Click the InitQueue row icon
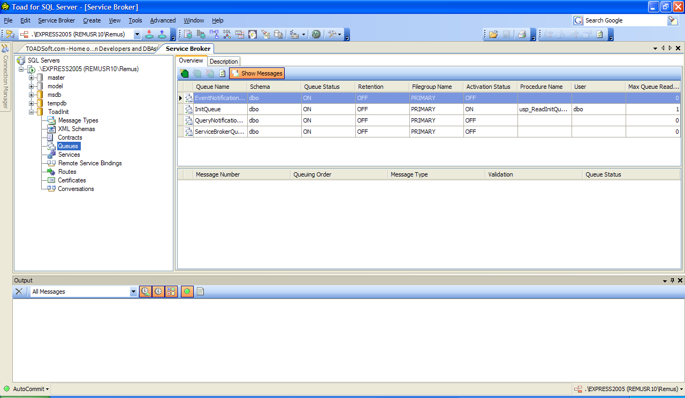The image size is (685, 398). pyautogui.click(x=188, y=109)
